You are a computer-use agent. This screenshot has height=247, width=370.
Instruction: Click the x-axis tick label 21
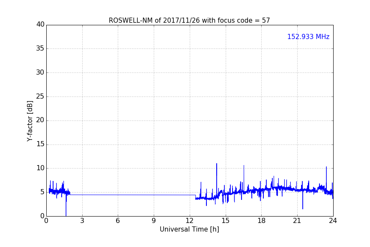(297, 221)
